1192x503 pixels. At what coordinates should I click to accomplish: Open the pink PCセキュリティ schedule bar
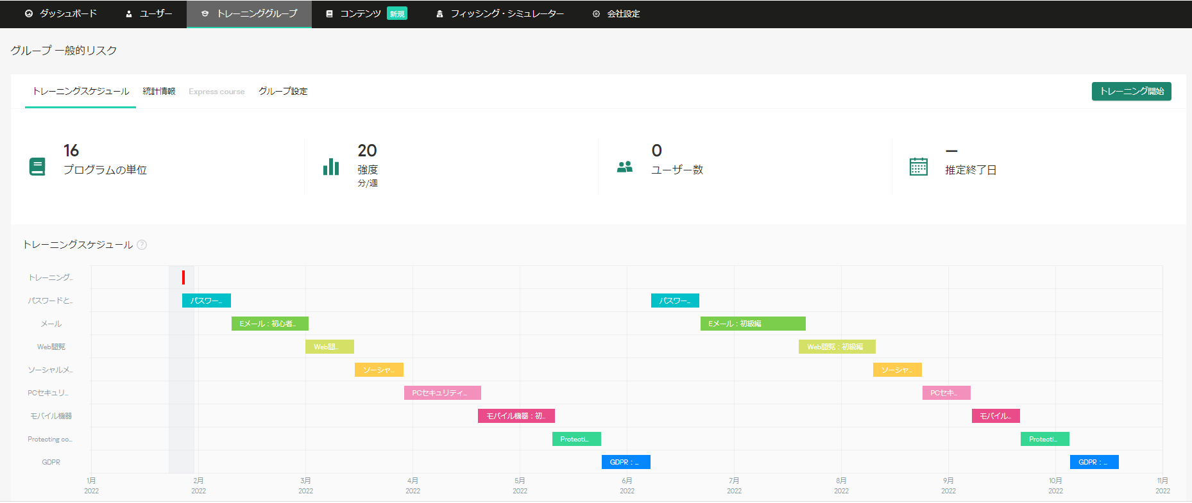[x=443, y=393]
